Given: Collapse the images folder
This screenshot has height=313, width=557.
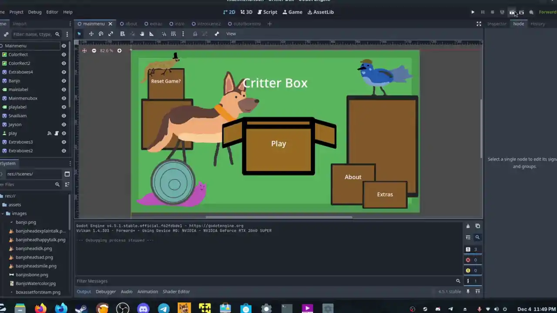Looking at the screenshot, I should pos(2,213).
